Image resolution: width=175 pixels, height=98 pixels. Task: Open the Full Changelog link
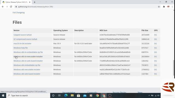click(19, 13)
